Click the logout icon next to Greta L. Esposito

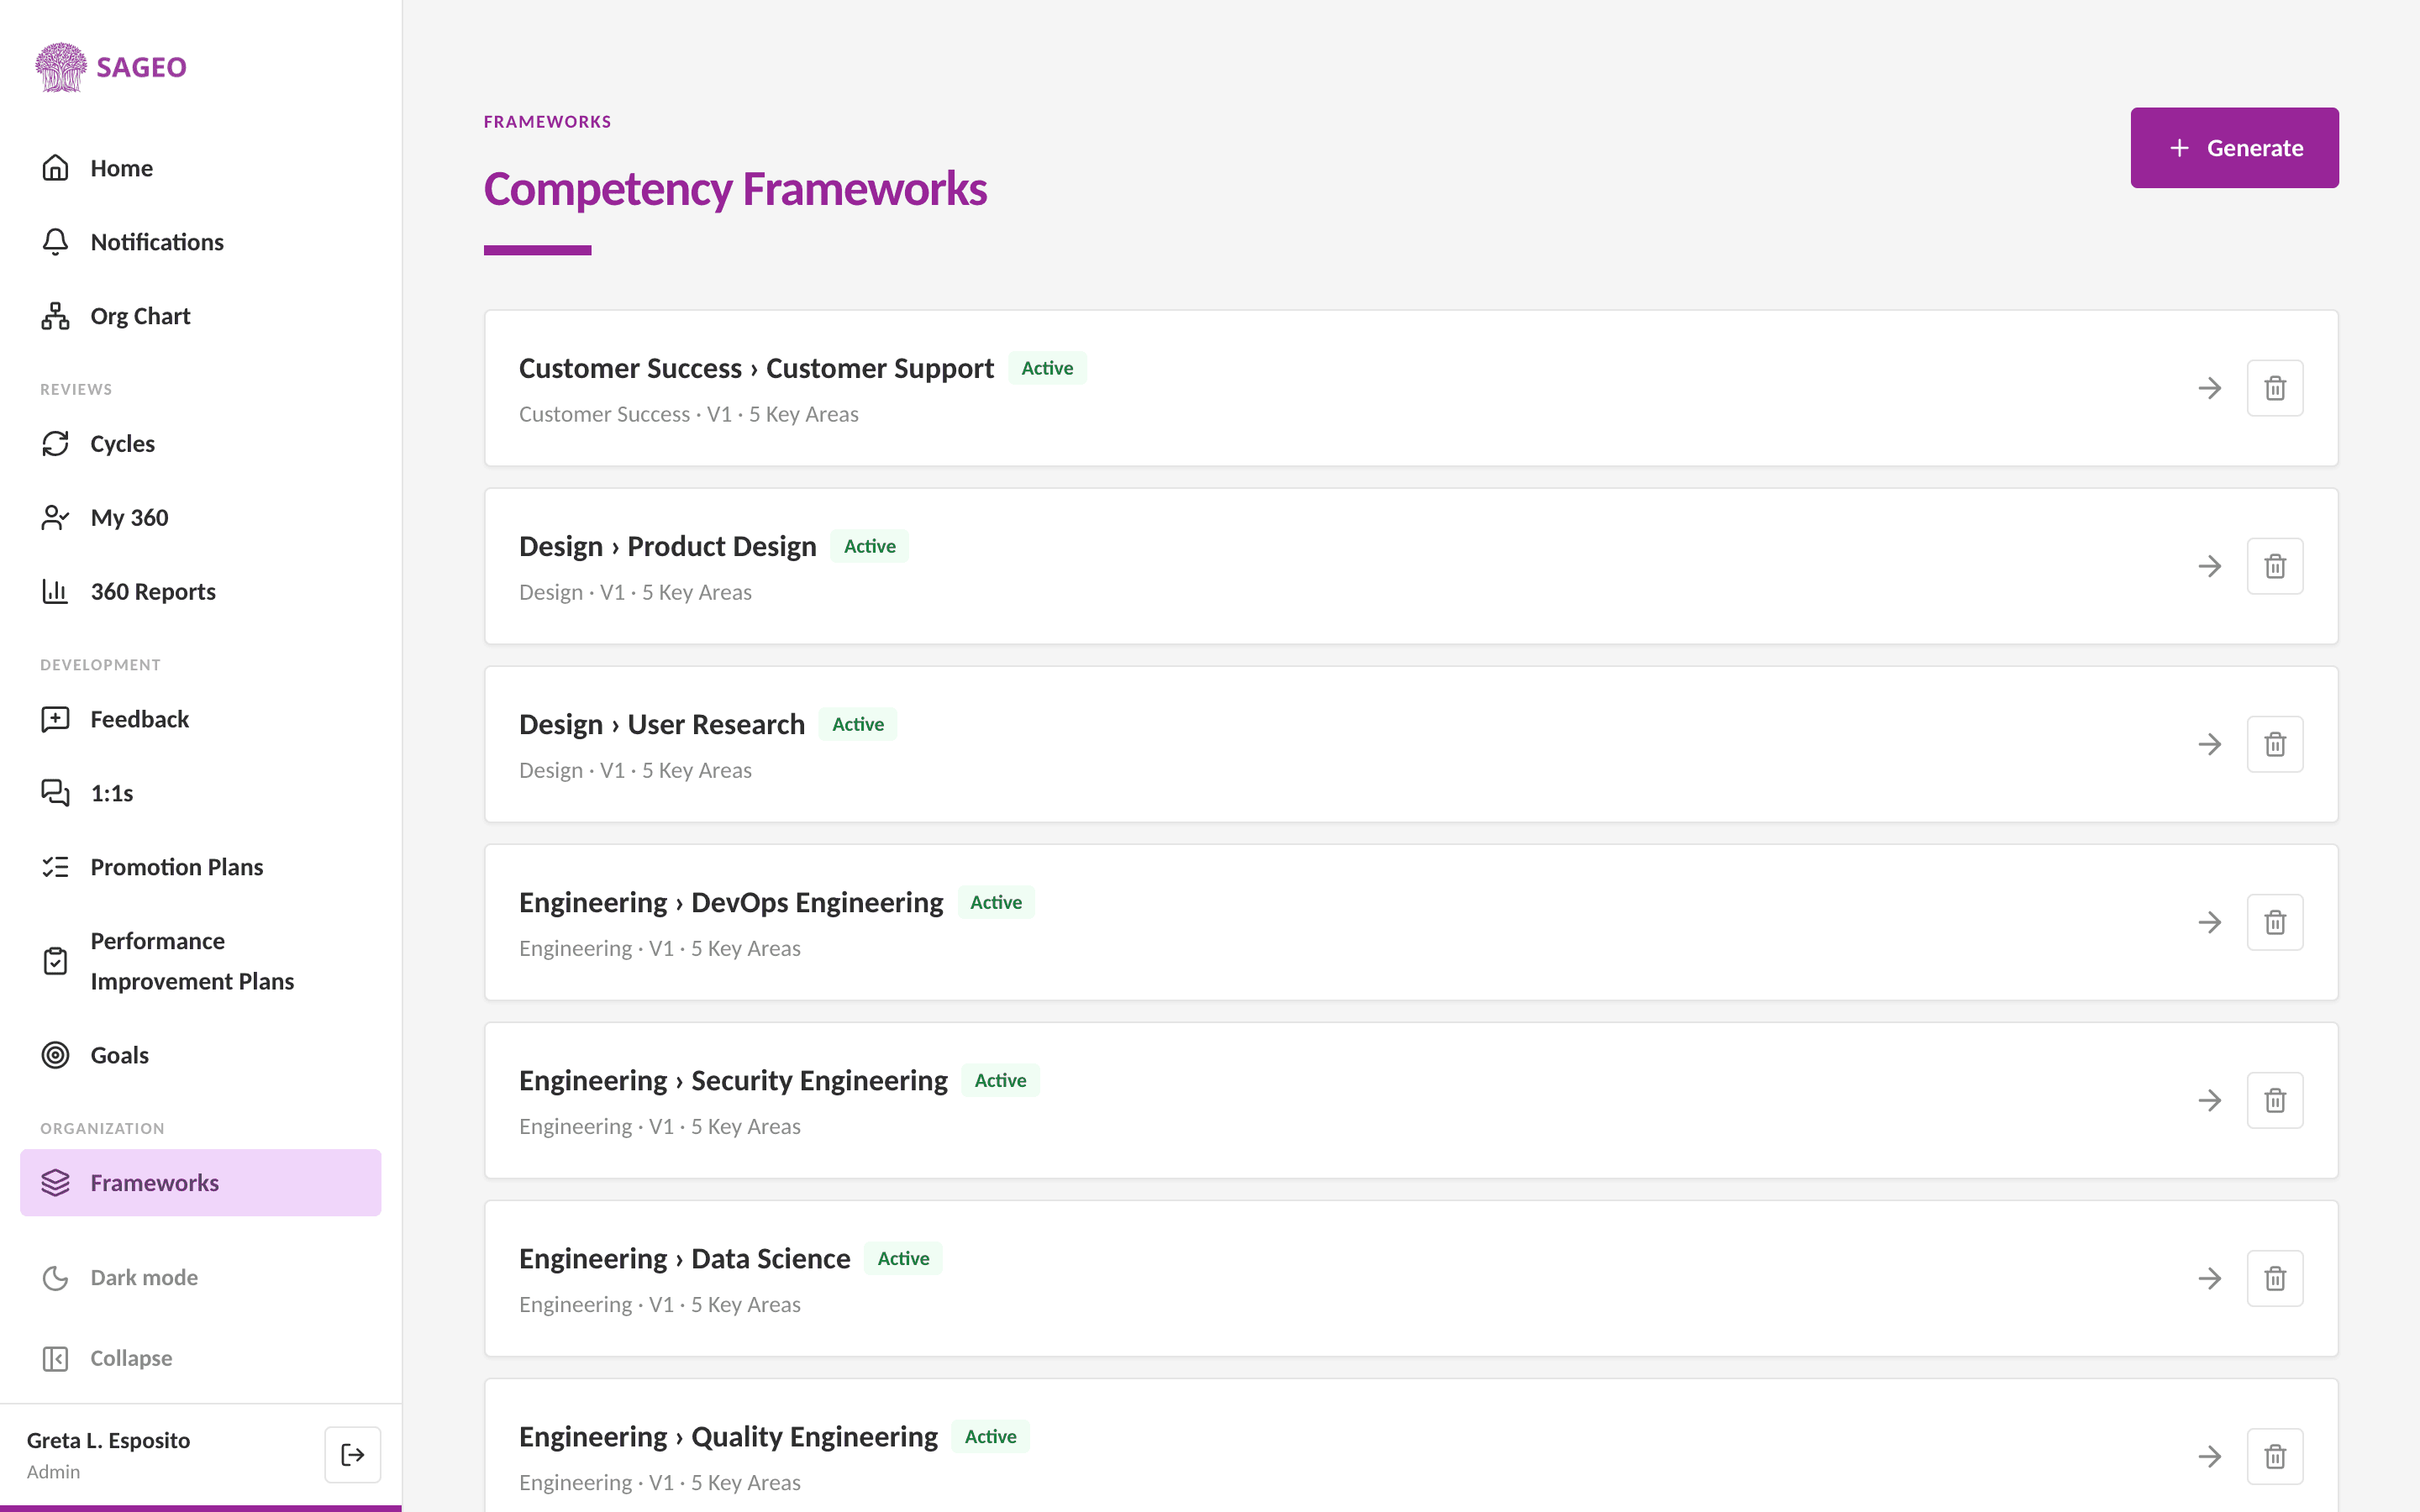[352, 1455]
